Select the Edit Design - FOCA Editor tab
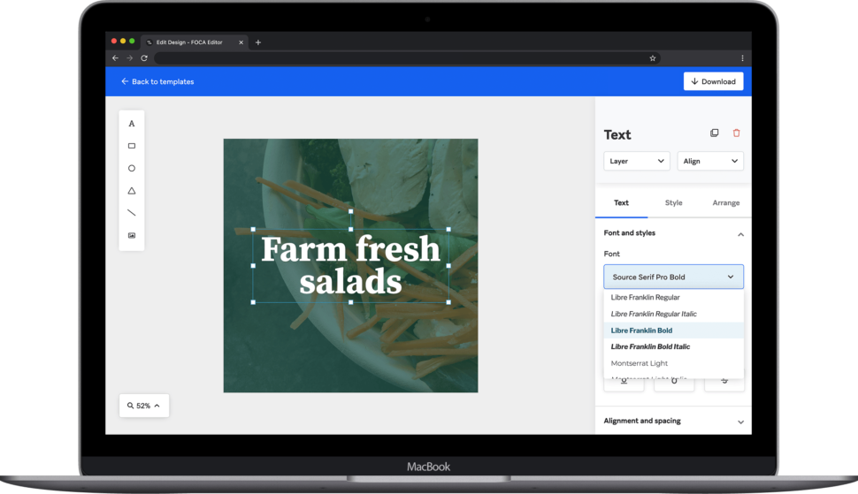 point(195,42)
